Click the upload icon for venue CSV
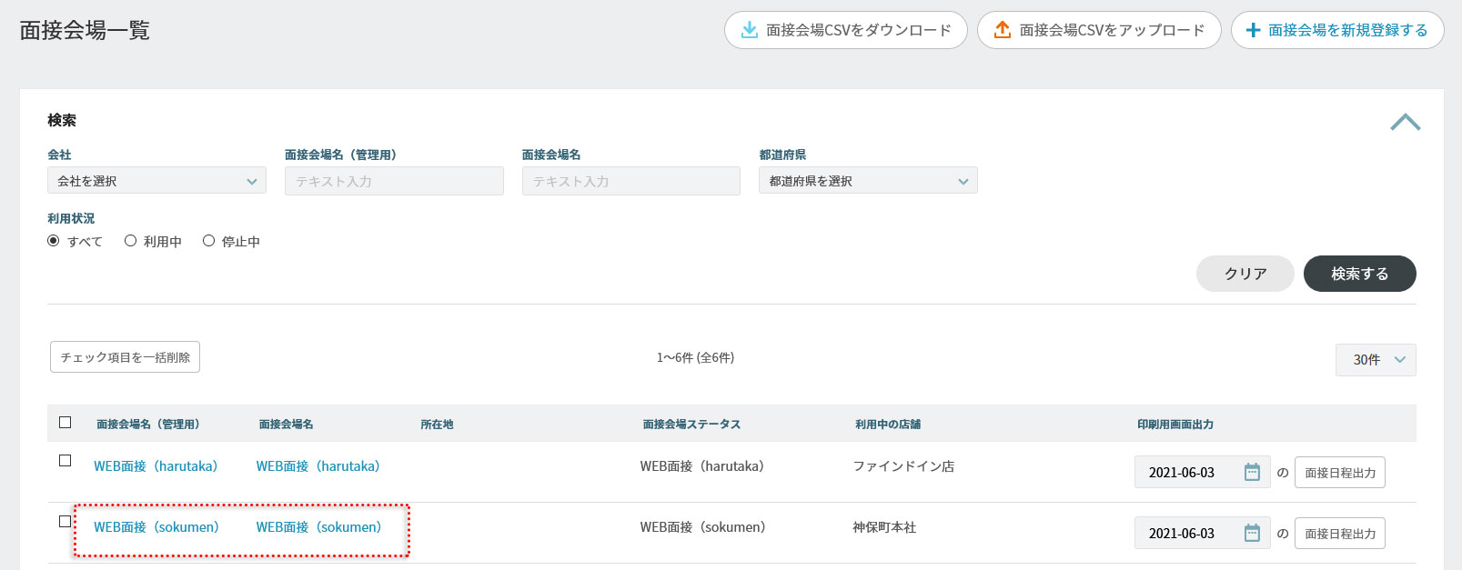 point(1002,30)
